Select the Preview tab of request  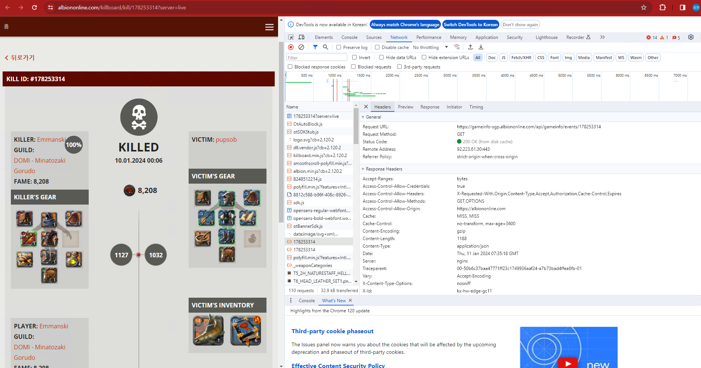coord(405,107)
